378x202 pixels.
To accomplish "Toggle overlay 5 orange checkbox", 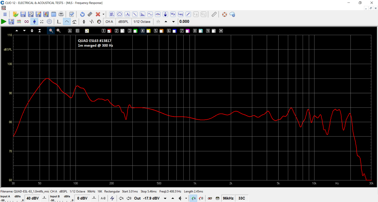I will coord(161,31).
